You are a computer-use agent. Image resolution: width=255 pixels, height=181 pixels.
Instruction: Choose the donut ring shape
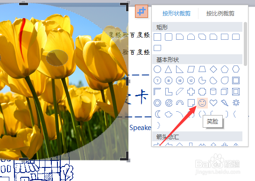[x=157, y=103]
